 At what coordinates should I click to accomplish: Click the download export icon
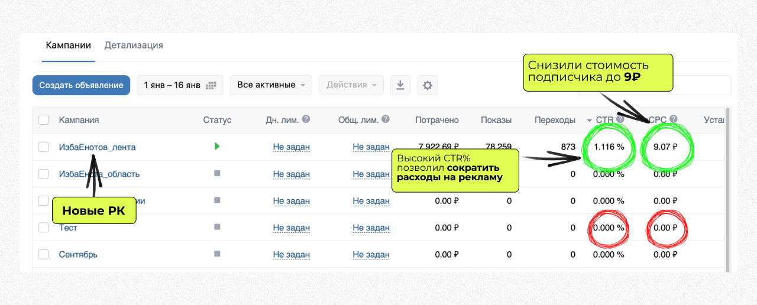pyautogui.click(x=400, y=85)
